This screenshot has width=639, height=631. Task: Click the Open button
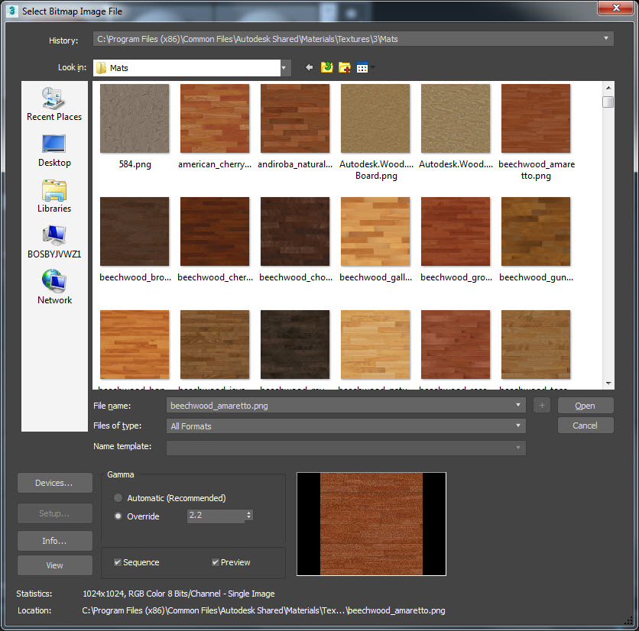(585, 406)
